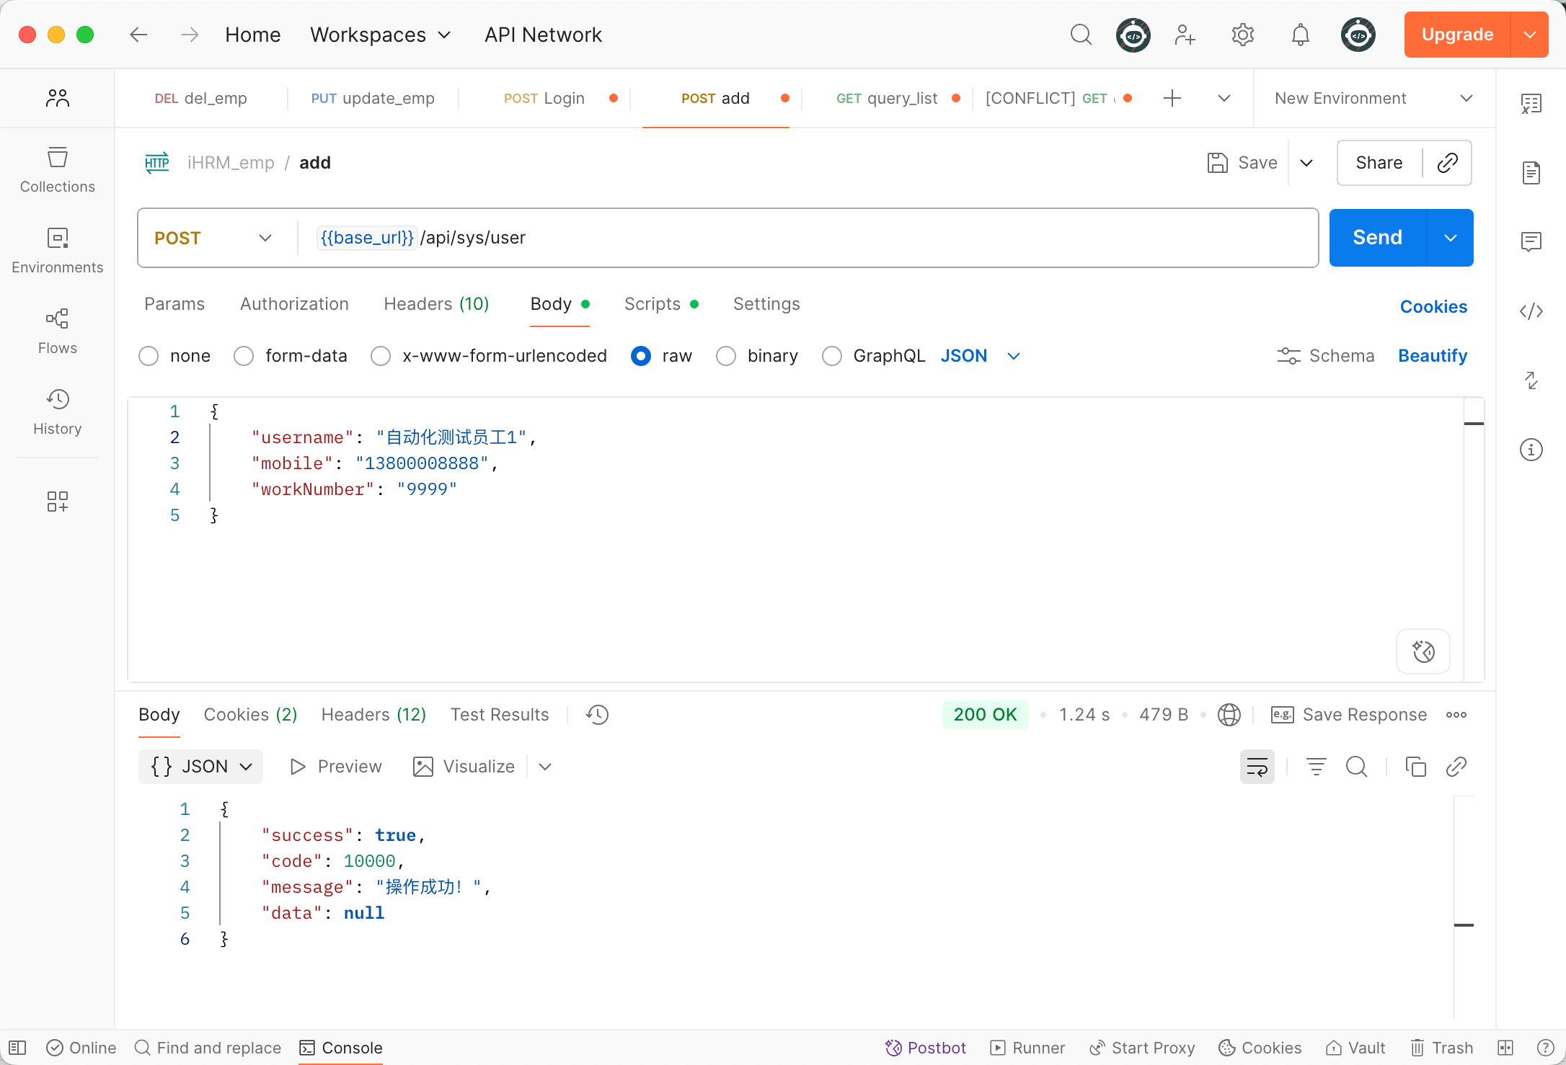Click the response history clock icon

(597, 715)
